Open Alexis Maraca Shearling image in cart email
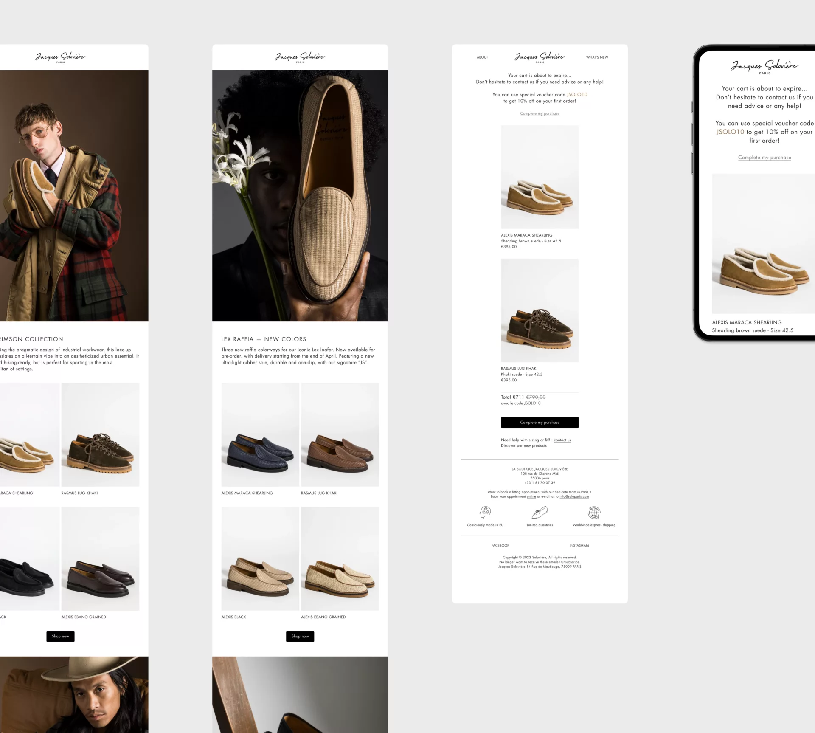The image size is (815, 733). click(540, 177)
